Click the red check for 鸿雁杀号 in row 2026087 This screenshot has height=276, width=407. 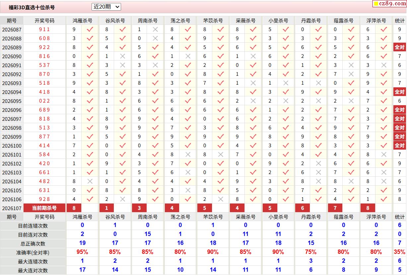coord(90,29)
